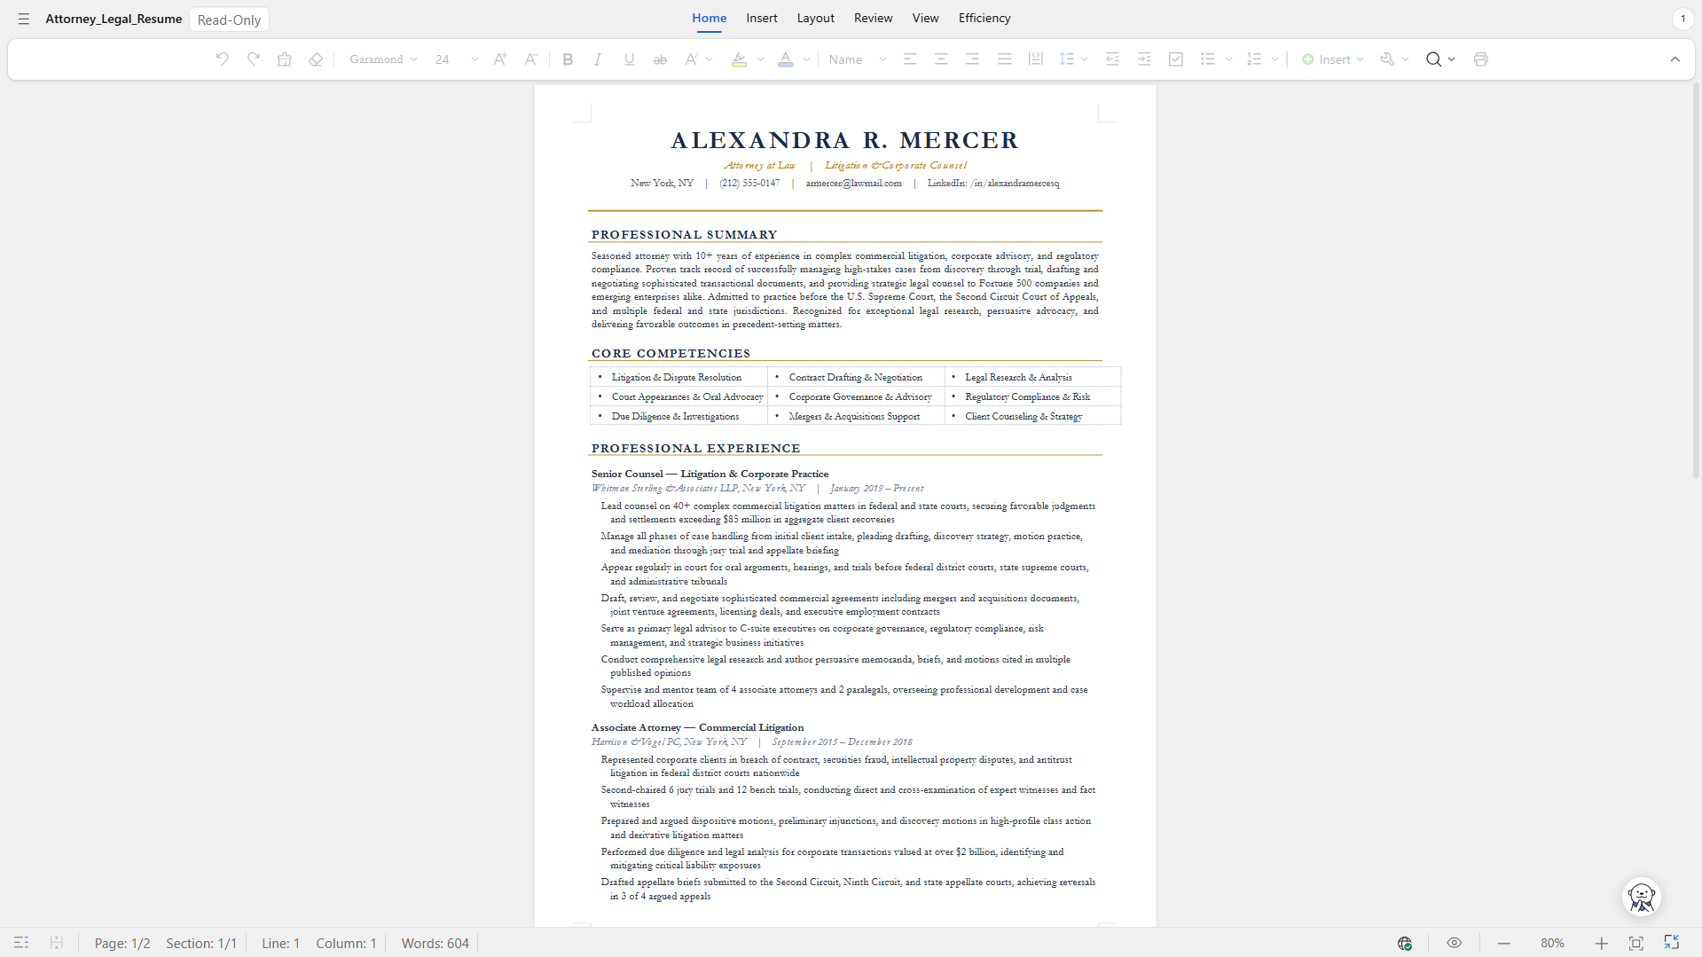Open the hamburger main menu
Image resolution: width=1702 pixels, height=957 pixels.
click(24, 19)
